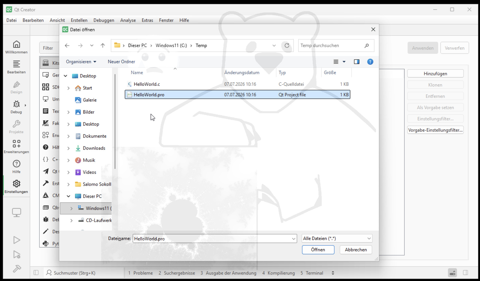Image resolution: width=480 pixels, height=281 pixels.
Task: Open the Erstellen menu
Action: click(x=79, y=20)
